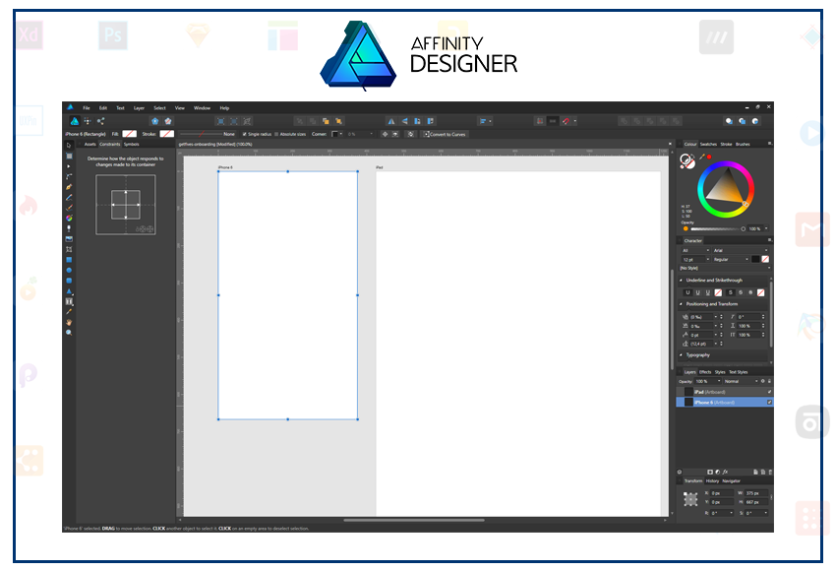
Task: Toggle the Absolute sizes checkbox
Action: (x=276, y=134)
